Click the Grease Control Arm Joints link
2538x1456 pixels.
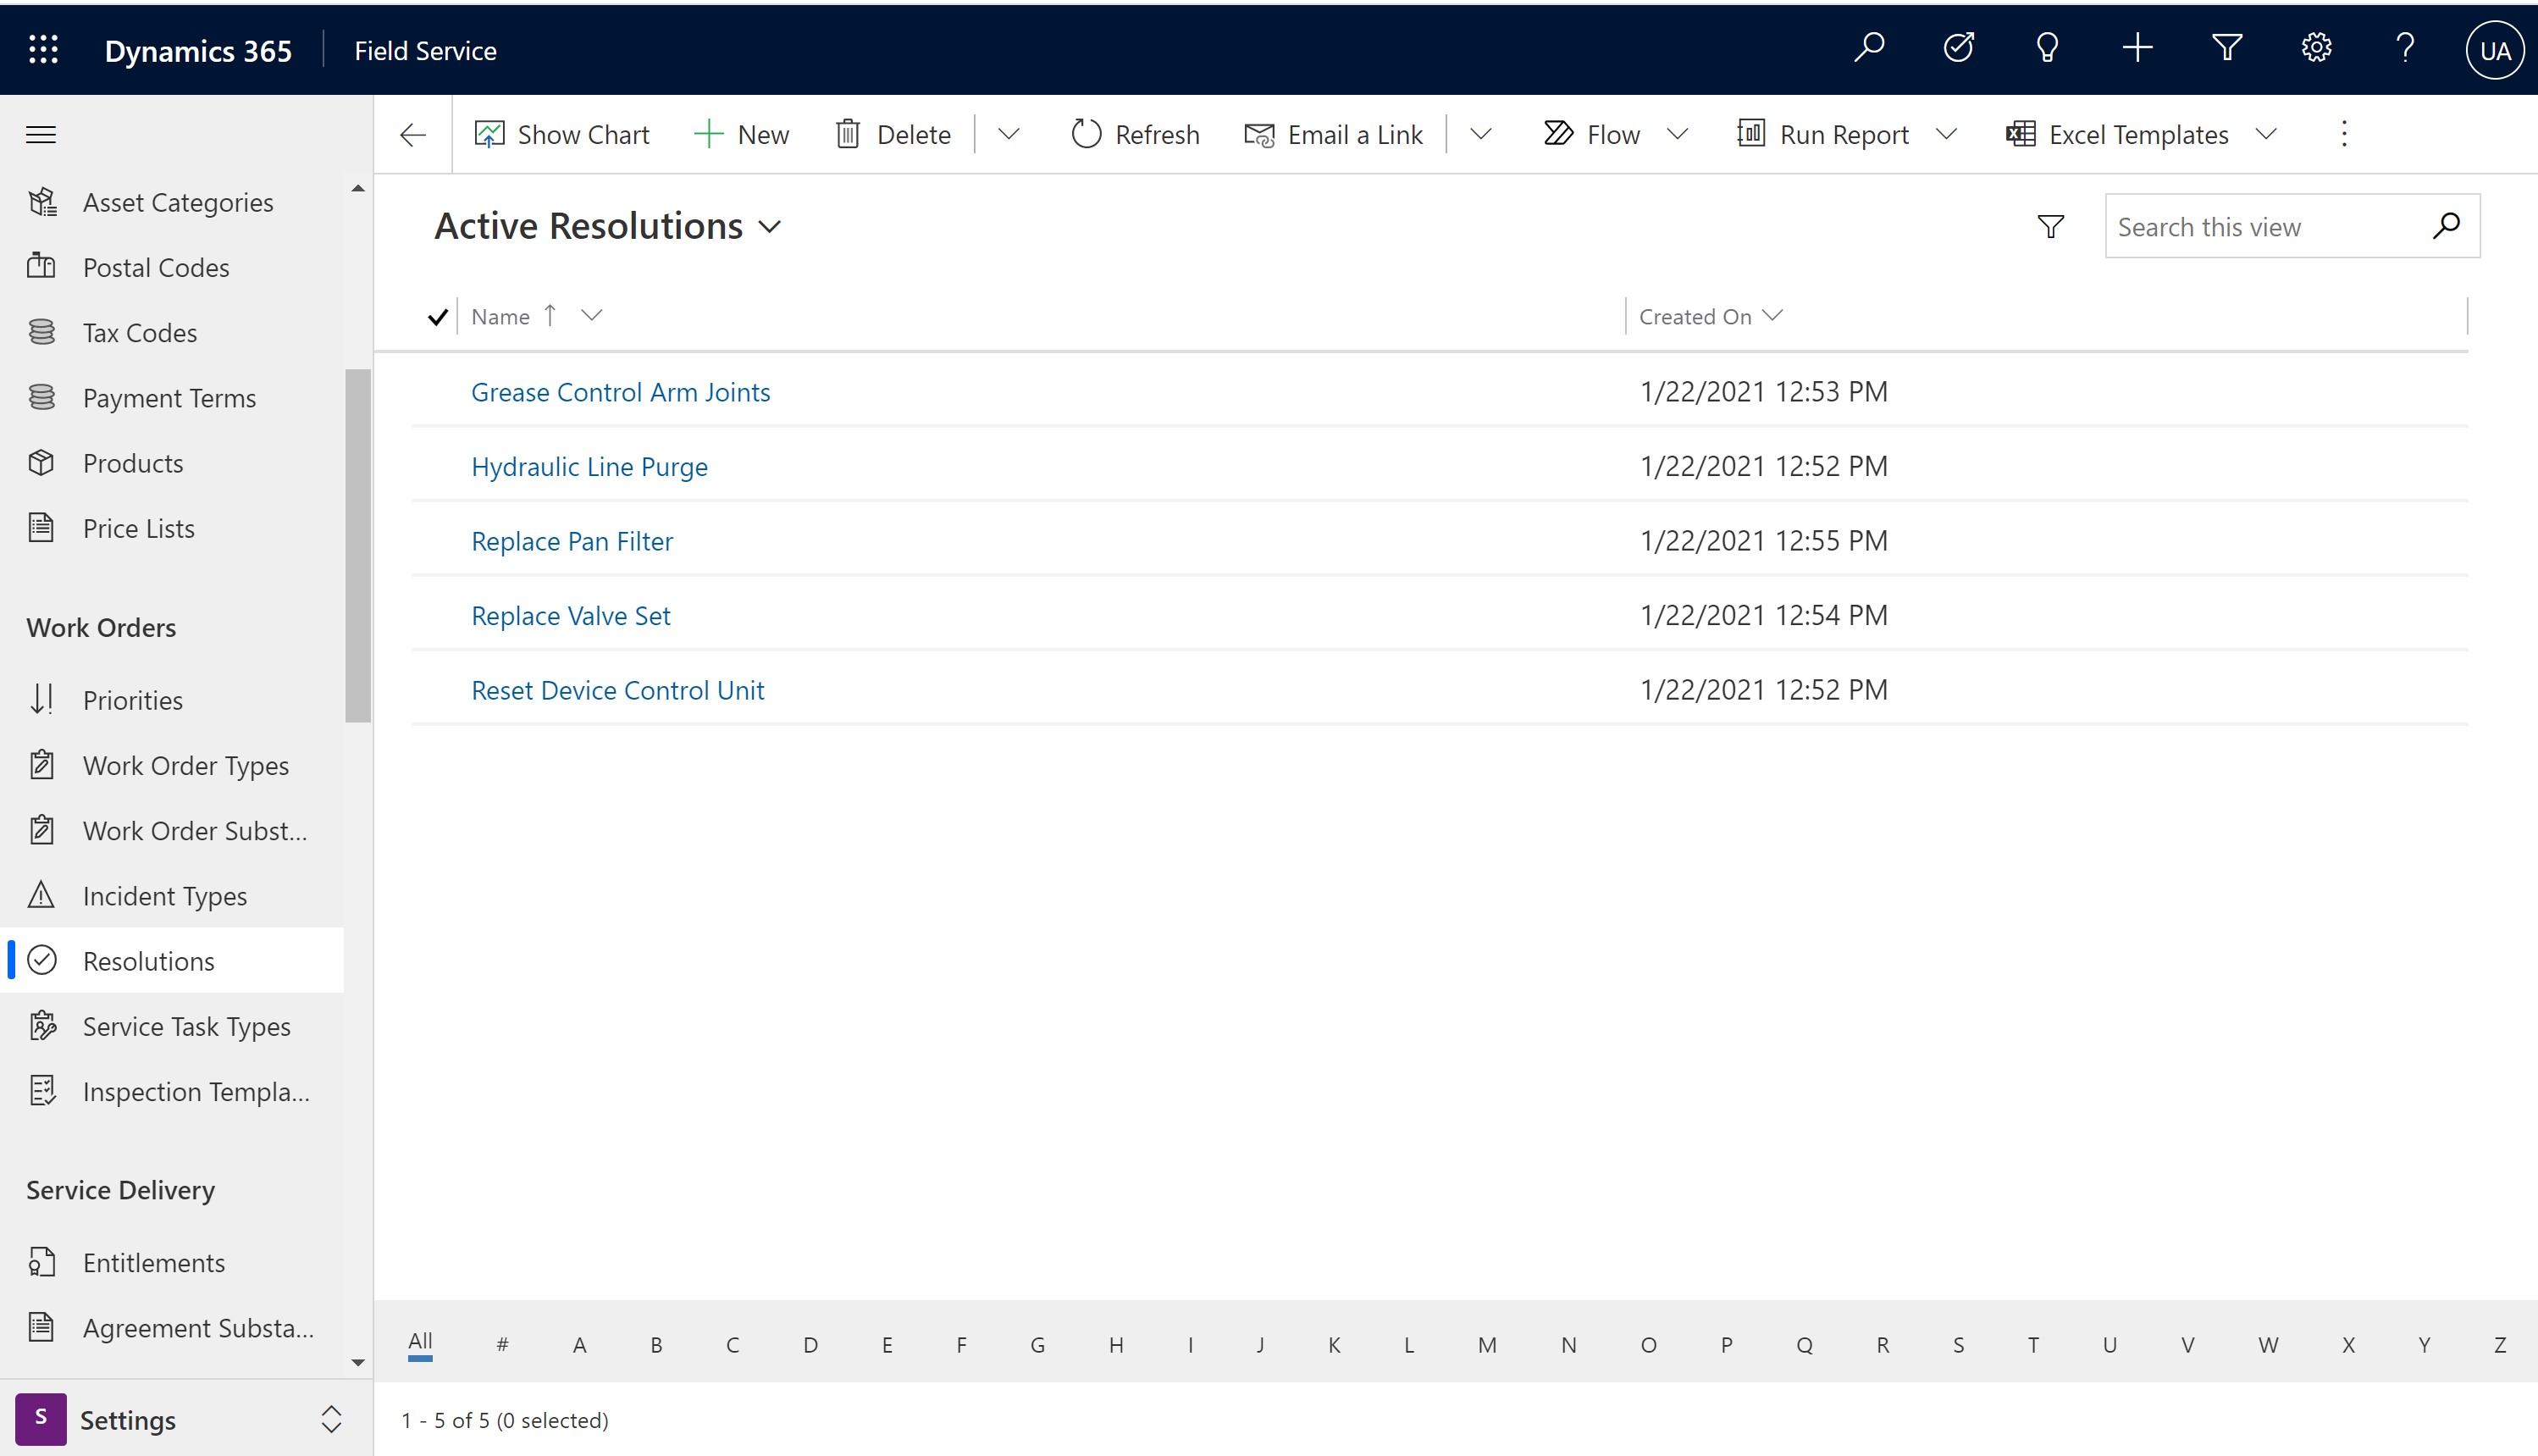pyautogui.click(x=621, y=390)
